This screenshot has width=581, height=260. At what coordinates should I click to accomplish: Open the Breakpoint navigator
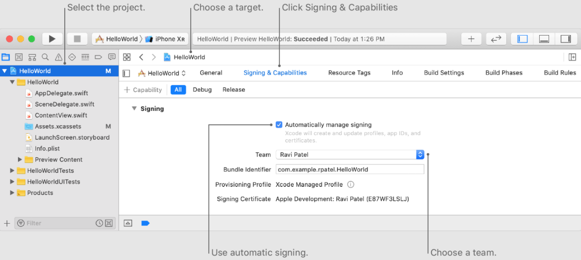[98, 57]
